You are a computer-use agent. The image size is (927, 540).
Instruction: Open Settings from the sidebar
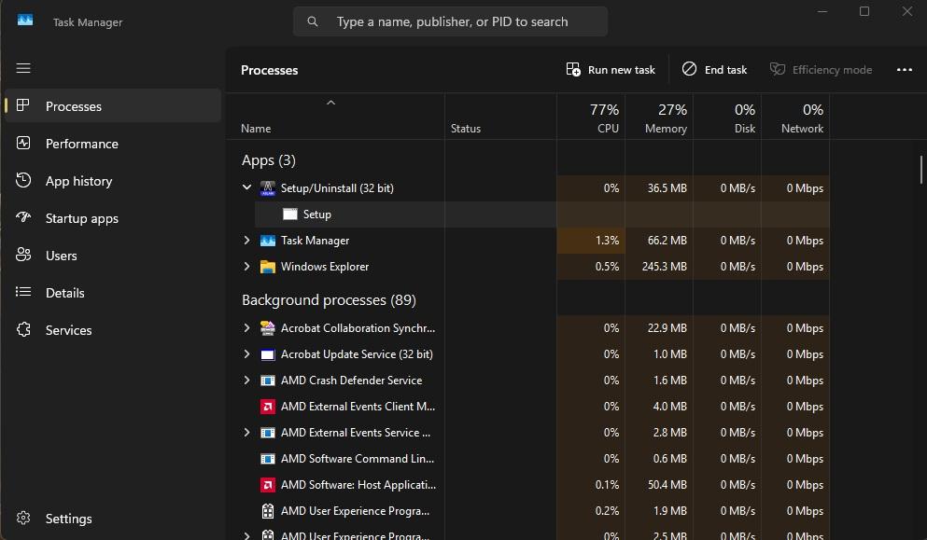tap(113, 519)
